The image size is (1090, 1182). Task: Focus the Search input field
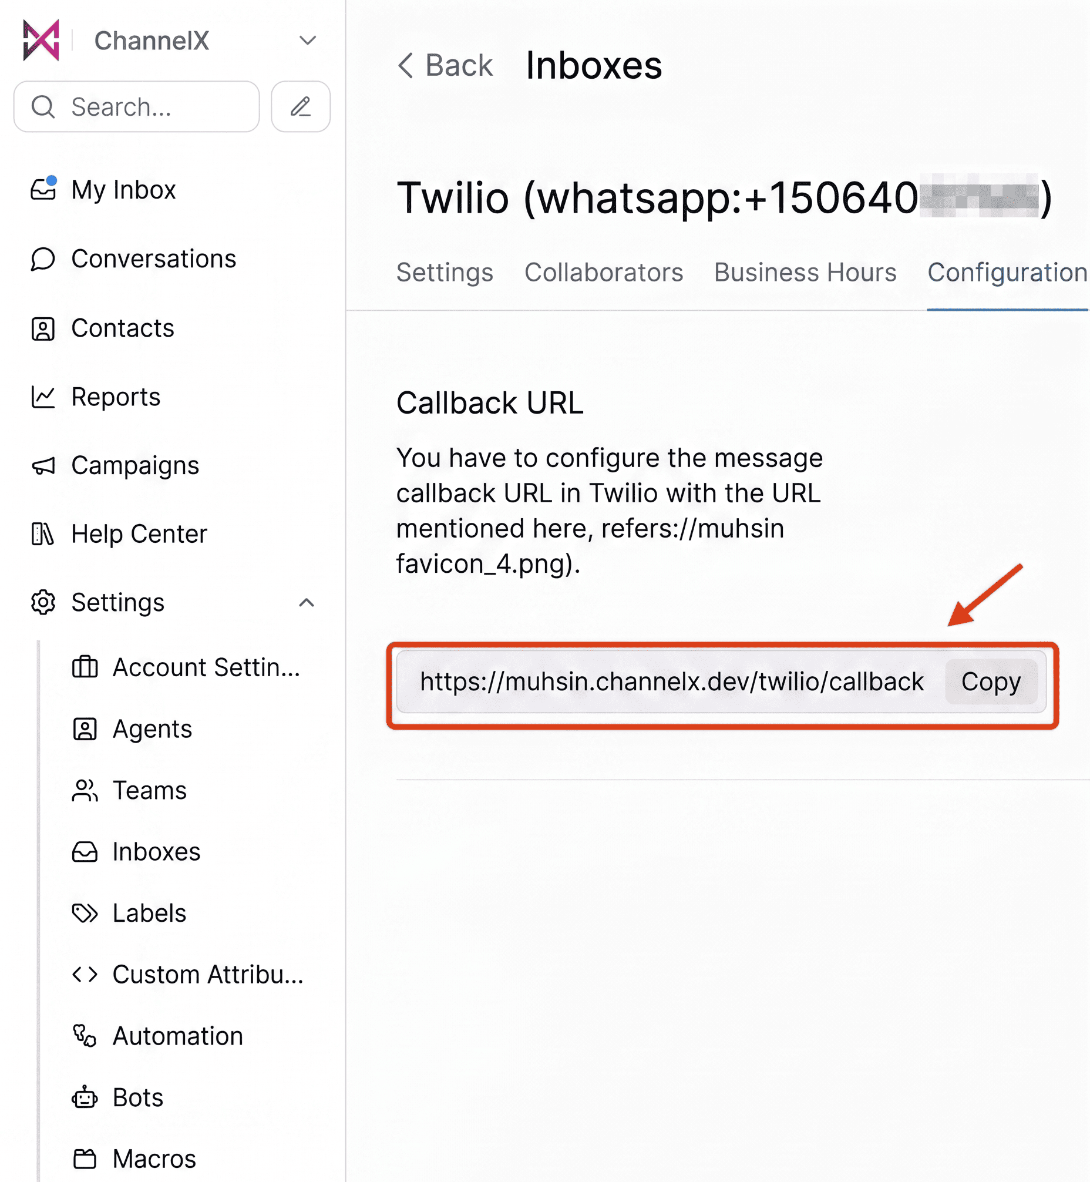(136, 107)
